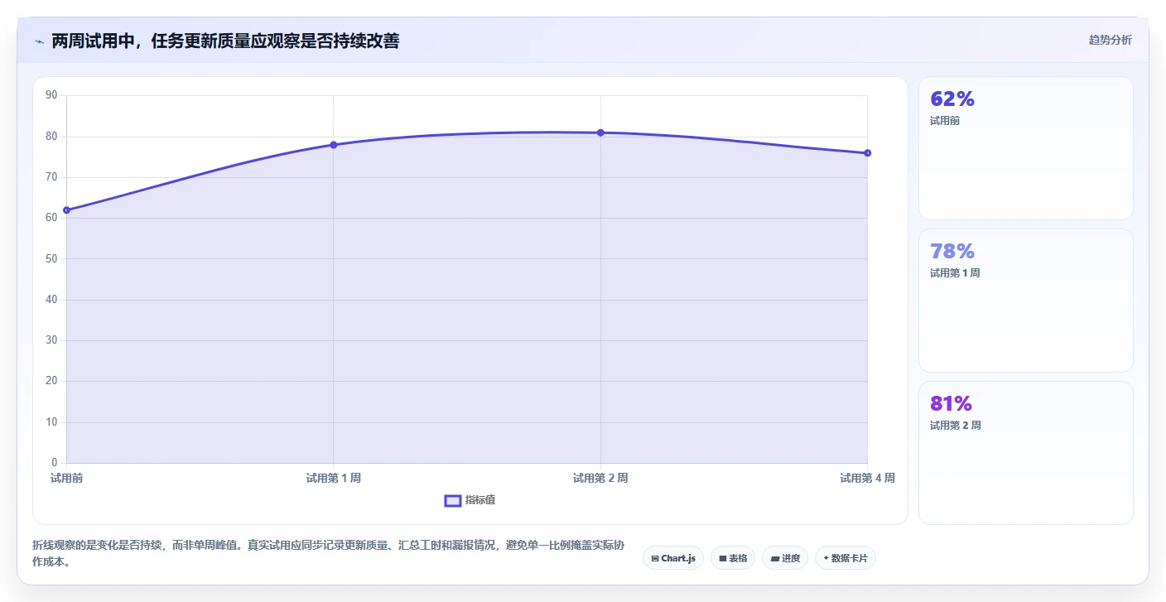Click the lightning icon beside the title
This screenshot has width=1166, height=602.
(39, 41)
